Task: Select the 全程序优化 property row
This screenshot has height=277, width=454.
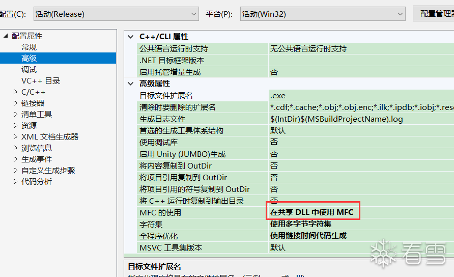Action: [x=203, y=236]
